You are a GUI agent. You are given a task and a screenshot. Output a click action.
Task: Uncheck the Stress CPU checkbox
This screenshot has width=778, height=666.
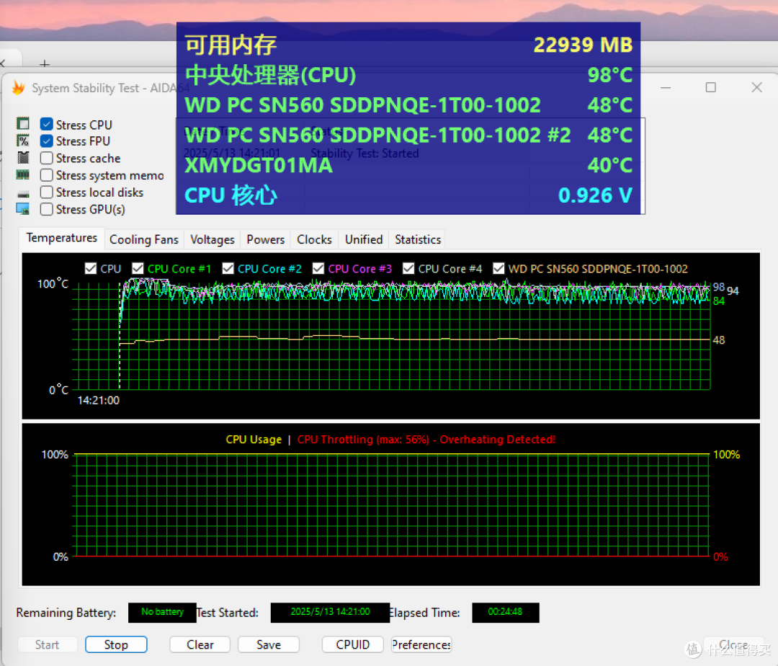[x=47, y=124]
